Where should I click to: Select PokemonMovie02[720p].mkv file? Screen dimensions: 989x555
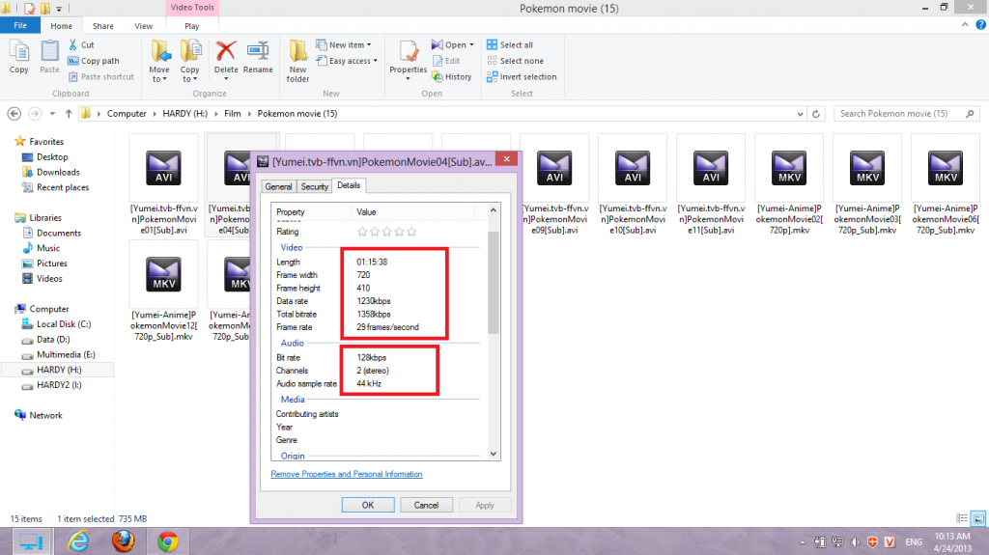(789, 185)
